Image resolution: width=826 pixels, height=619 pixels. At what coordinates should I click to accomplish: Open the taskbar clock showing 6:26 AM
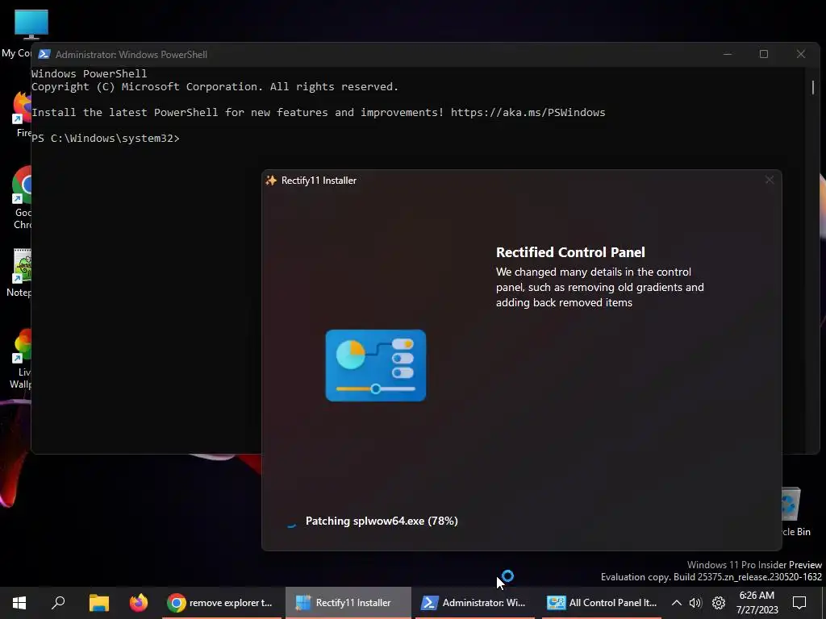tap(757, 602)
